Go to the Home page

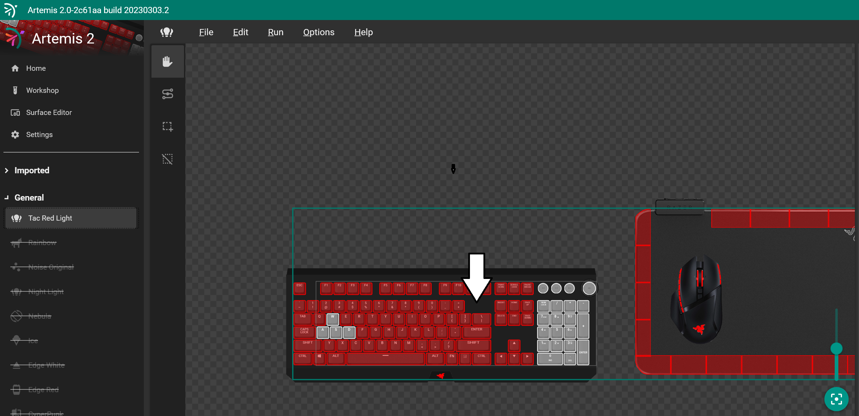click(36, 68)
